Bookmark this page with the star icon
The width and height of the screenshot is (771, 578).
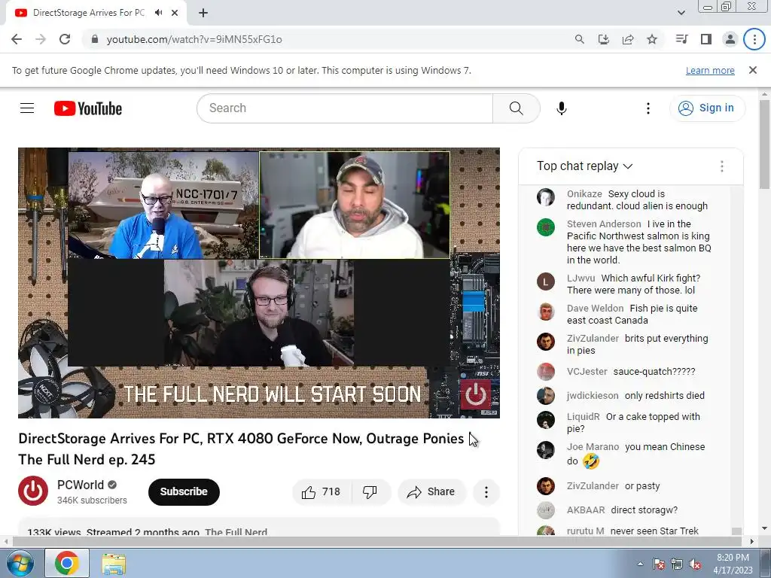[x=652, y=39]
